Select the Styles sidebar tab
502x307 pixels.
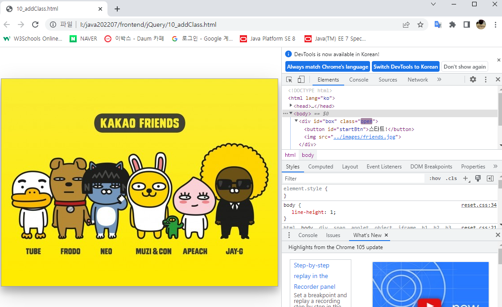[292, 167]
